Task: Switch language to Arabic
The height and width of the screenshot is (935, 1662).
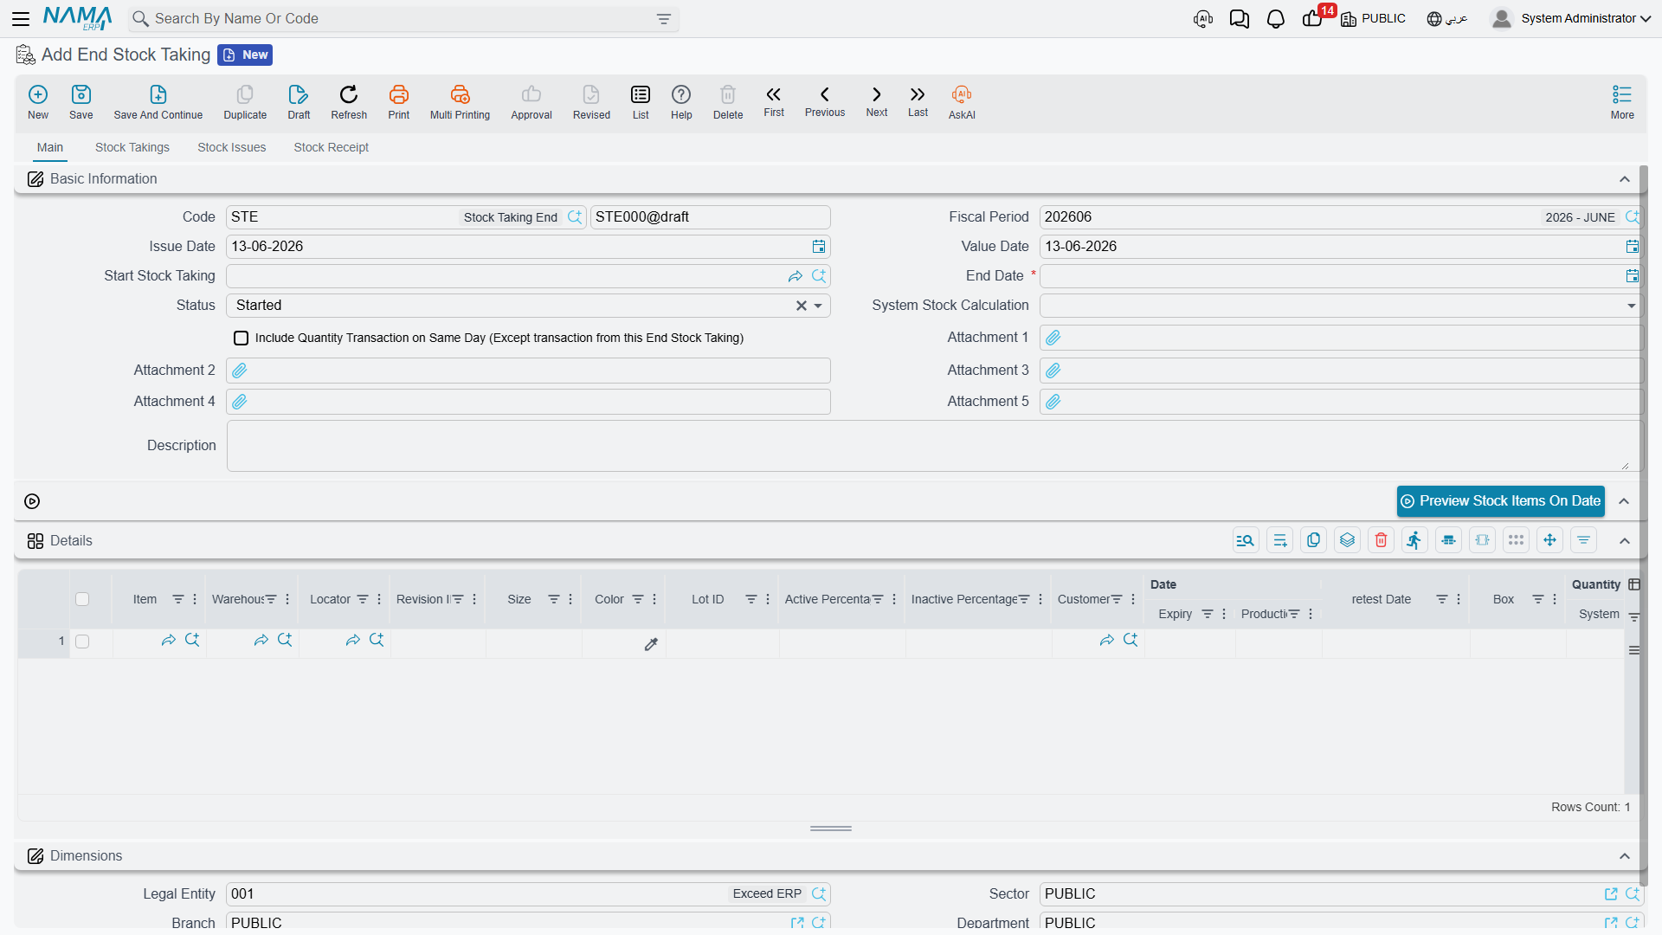Action: pos(1447,18)
